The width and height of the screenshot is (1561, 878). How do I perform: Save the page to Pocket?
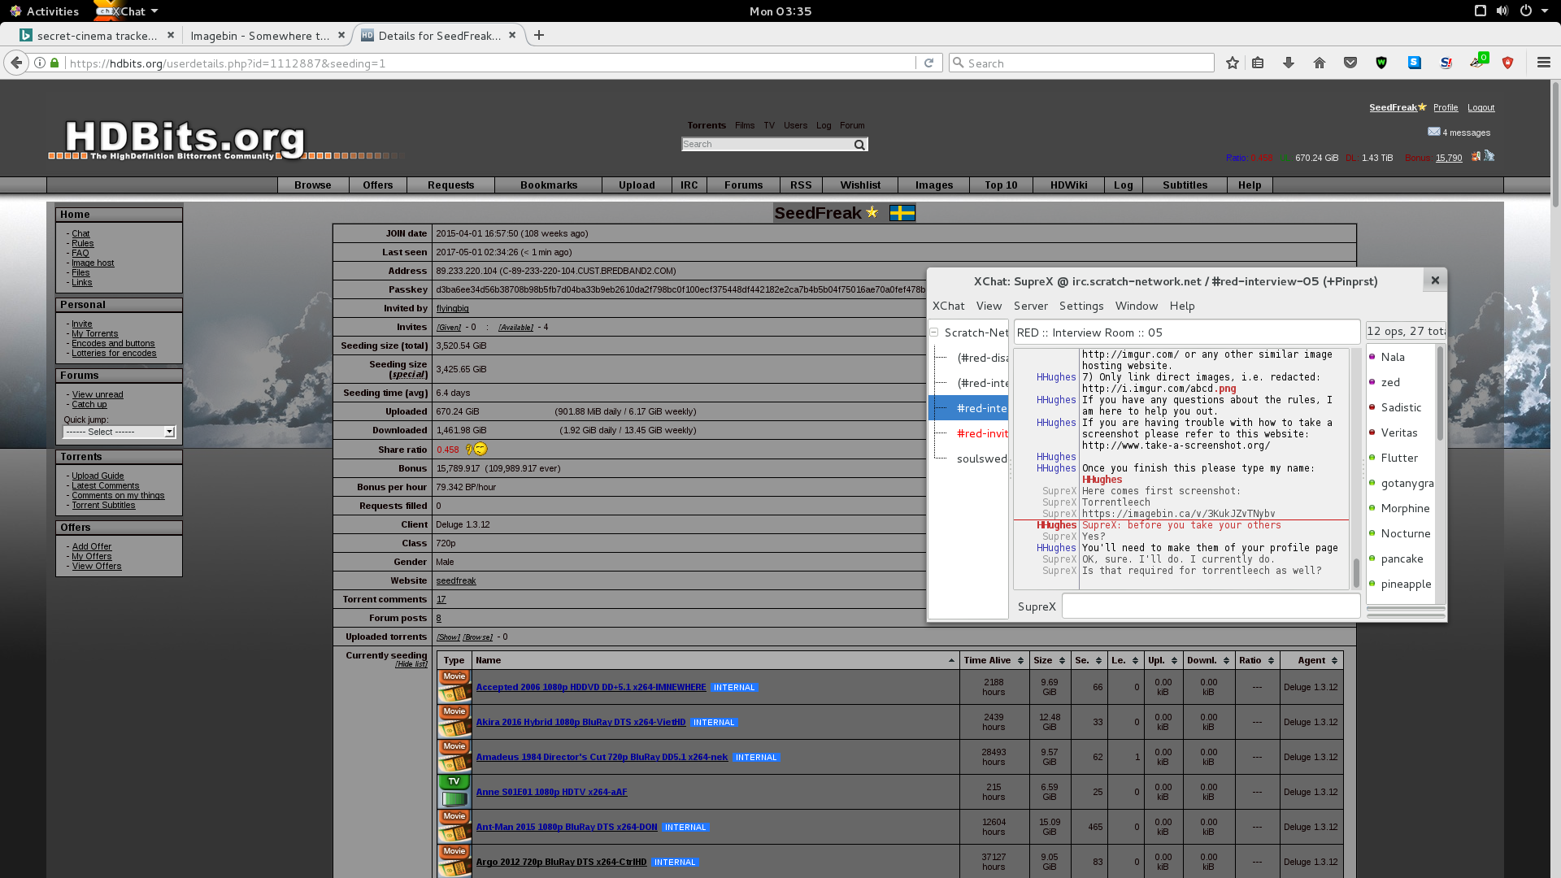(1350, 63)
